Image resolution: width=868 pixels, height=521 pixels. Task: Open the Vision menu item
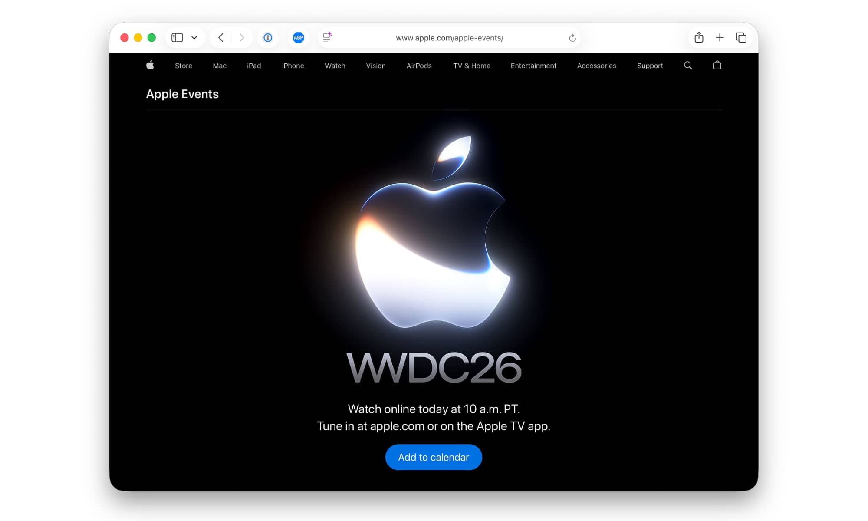[376, 66]
